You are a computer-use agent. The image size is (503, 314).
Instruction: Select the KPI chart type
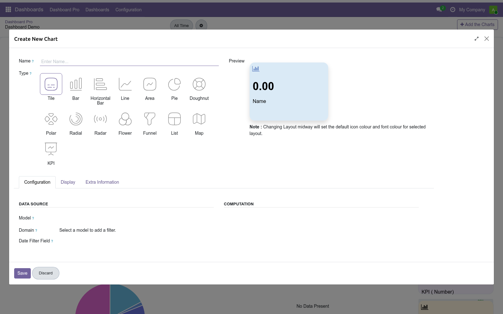coord(51,149)
